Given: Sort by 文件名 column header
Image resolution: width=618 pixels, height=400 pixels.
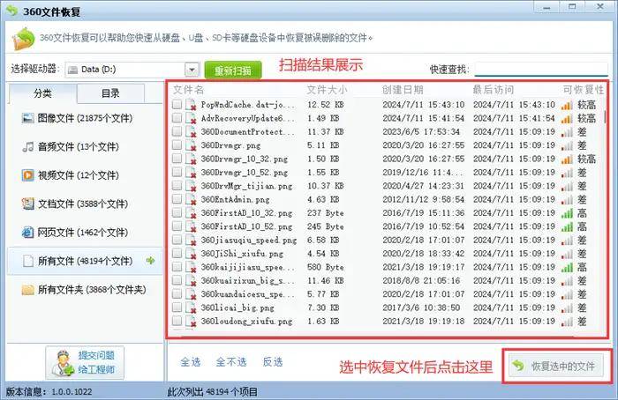Looking at the screenshot, I should click(188, 90).
